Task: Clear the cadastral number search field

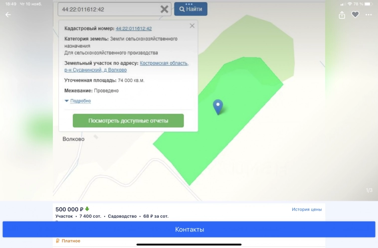Action: (164, 9)
